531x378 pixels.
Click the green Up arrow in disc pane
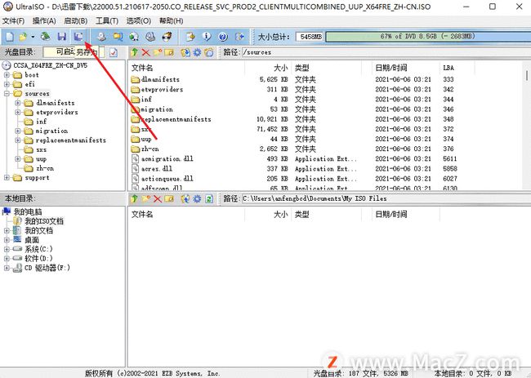(x=135, y=52)
